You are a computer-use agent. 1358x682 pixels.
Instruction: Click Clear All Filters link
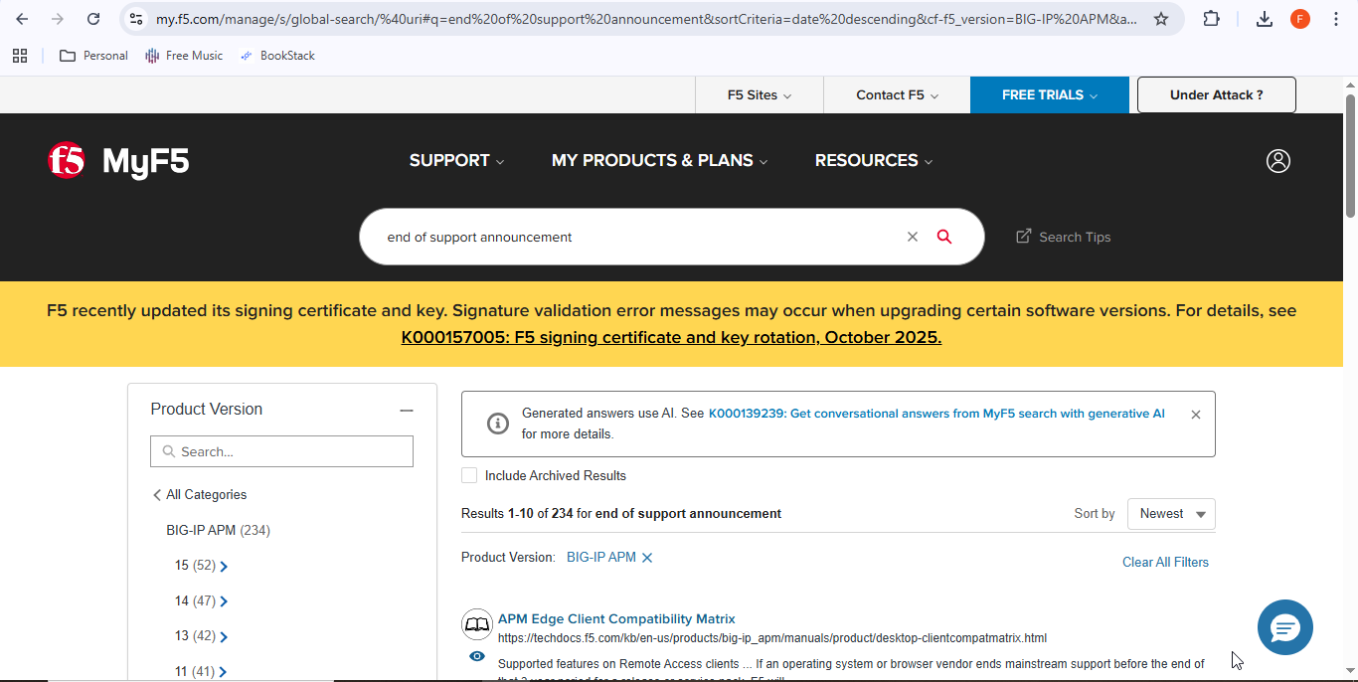1165,563
